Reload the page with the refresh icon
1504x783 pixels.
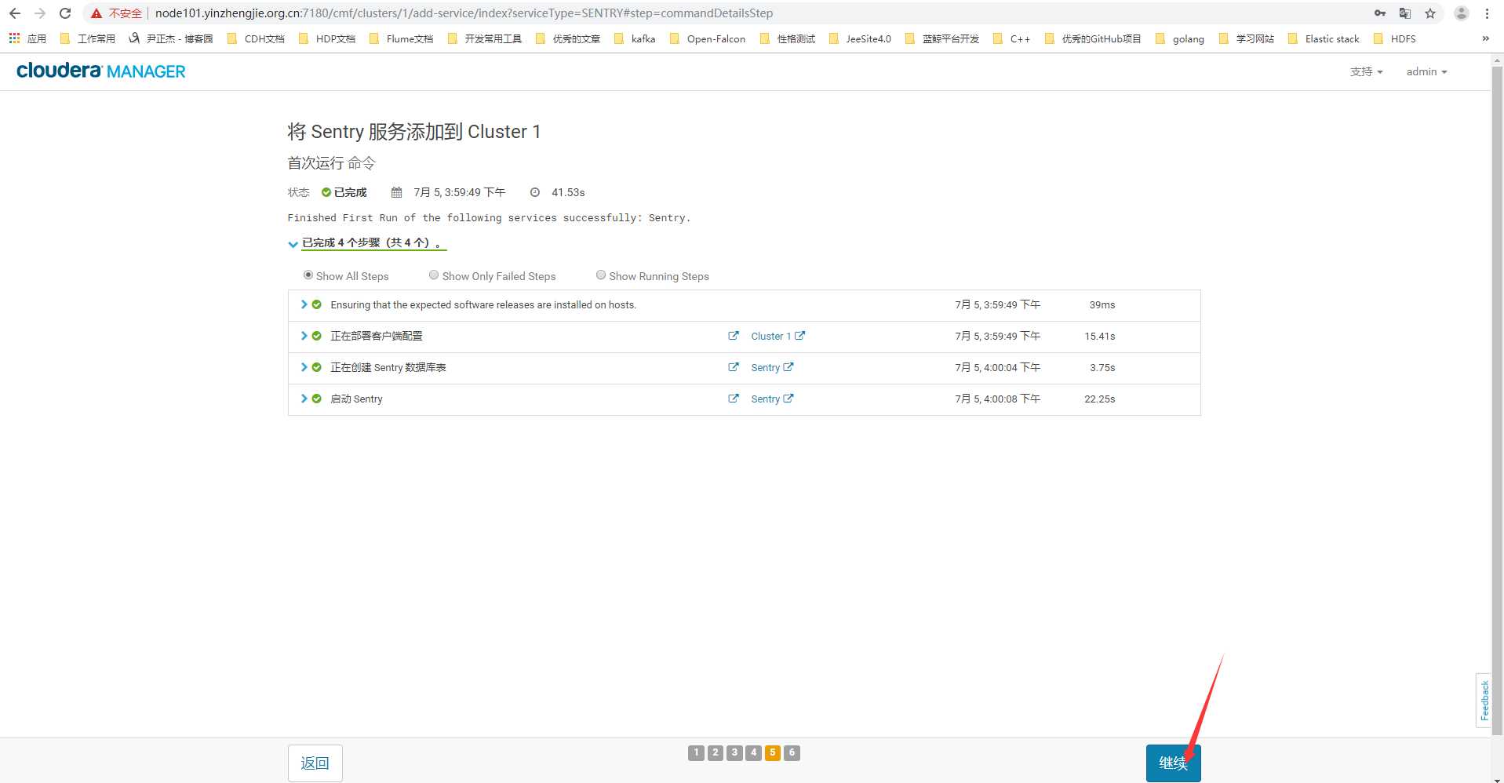pos(65,13)
